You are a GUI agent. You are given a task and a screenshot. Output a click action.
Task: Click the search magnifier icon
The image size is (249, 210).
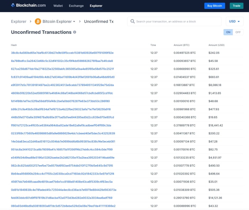[x=133, y=21]
